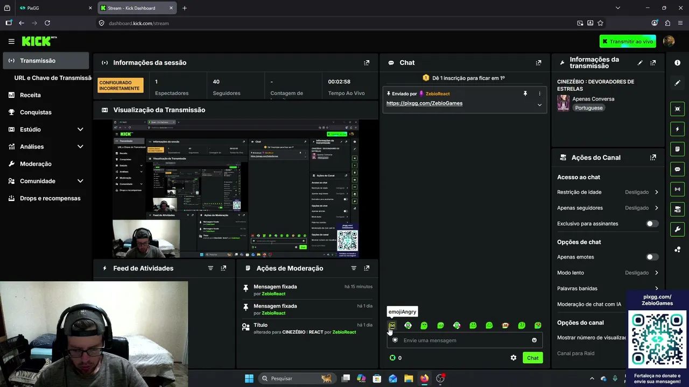Open Palavras banidas settings
The image size is (689, 387).
click(x=608, y=289)
